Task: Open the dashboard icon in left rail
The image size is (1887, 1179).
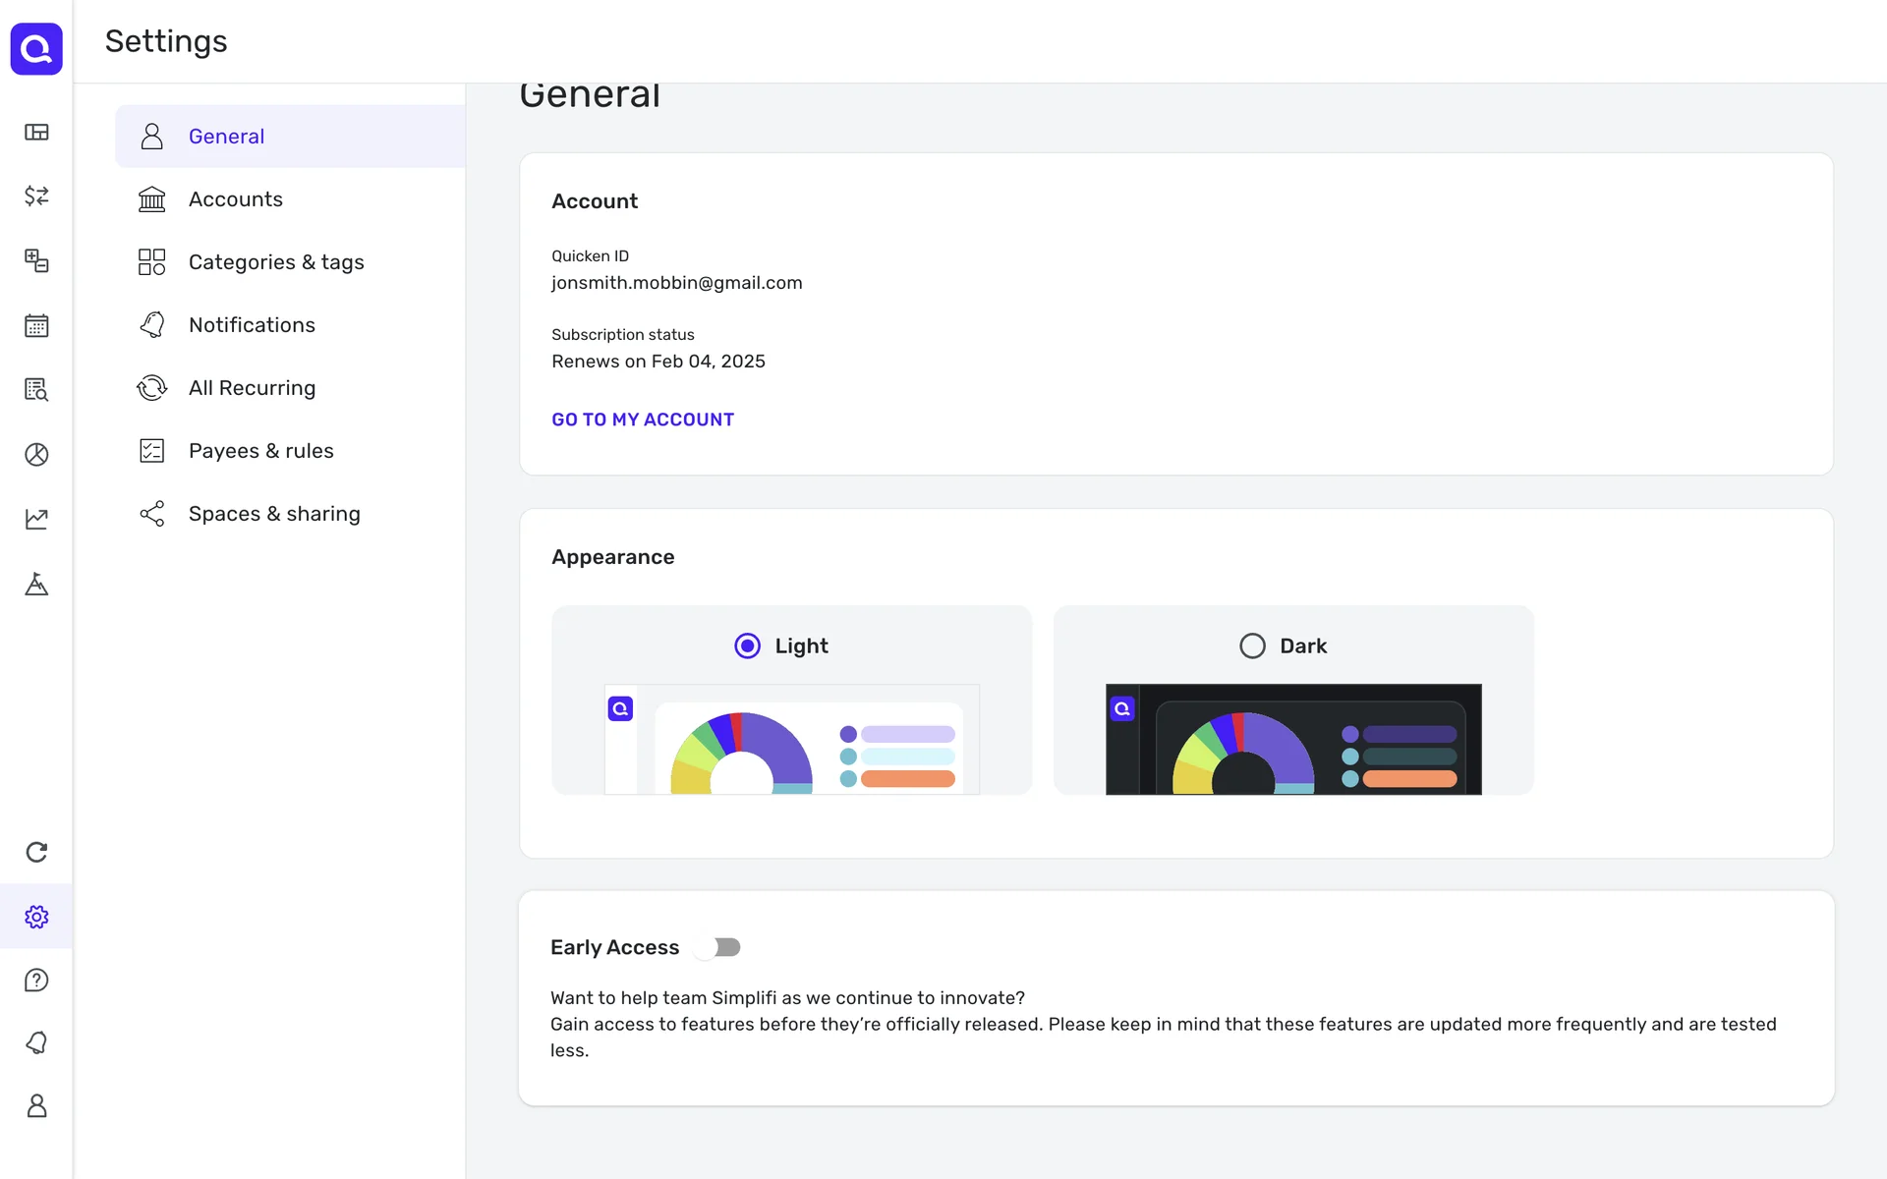Action: click(x=36, y=133)
